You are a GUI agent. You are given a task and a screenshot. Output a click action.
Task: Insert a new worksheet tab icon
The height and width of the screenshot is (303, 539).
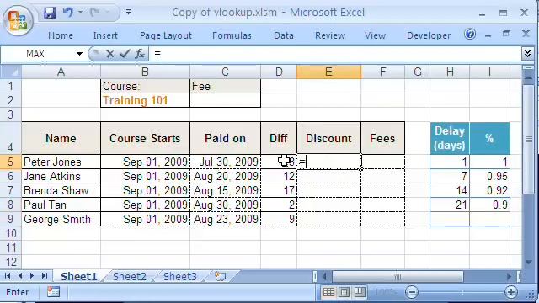coord(220,276)
